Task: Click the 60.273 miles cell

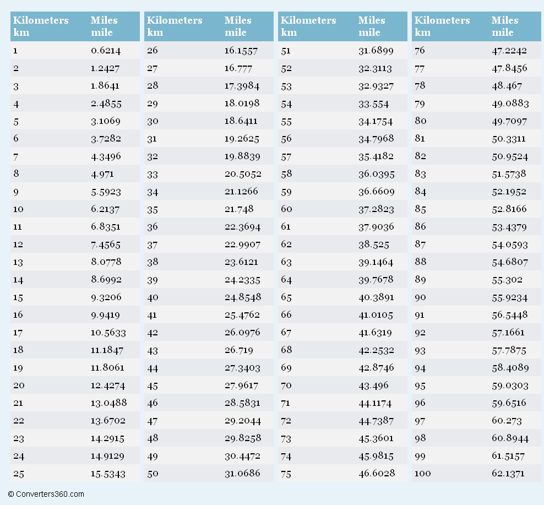Action: point(507,421)
